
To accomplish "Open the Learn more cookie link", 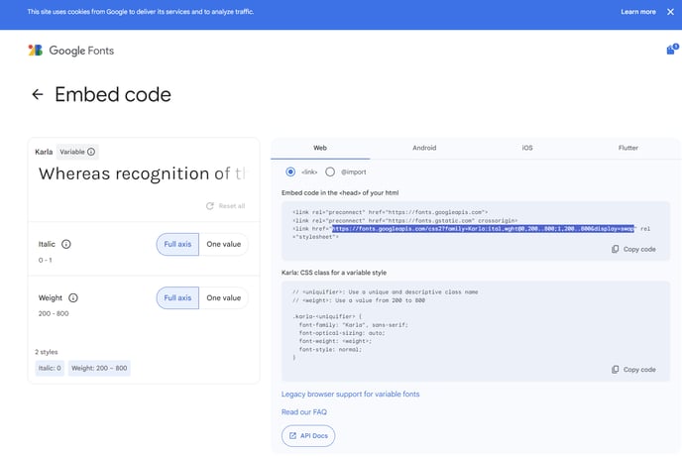I will click(638, 12).
